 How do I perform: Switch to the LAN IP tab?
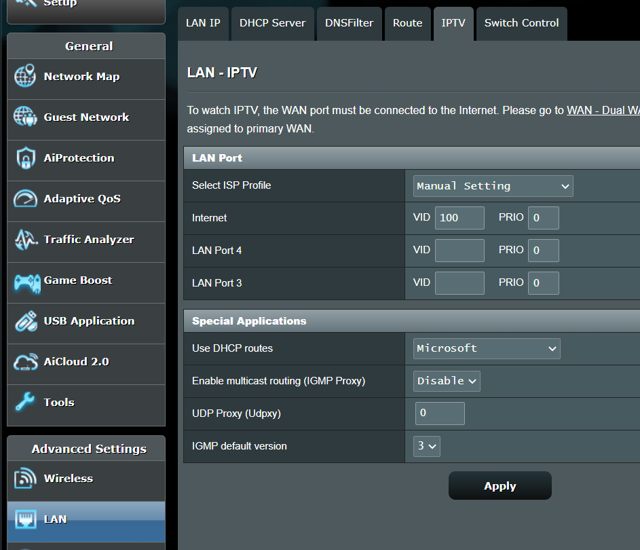(x=203, y=23)
